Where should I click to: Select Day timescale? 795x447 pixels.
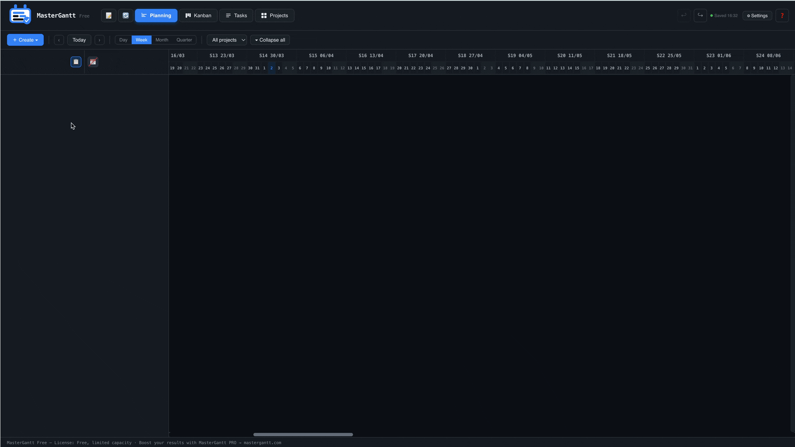(x=123, y=40)
